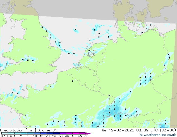Select the 1–2 mm legend color box
This screenshot has height=137, width=177.
18,133
